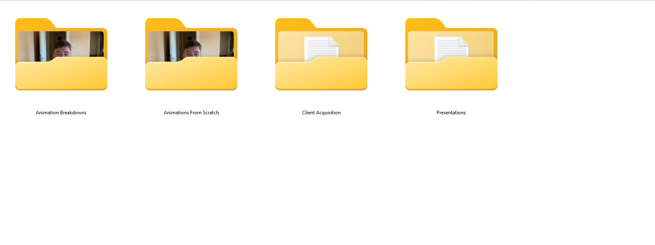Select the Animations From Scratch folder icon
Viewport: 655px width, 245px height.
191,74
